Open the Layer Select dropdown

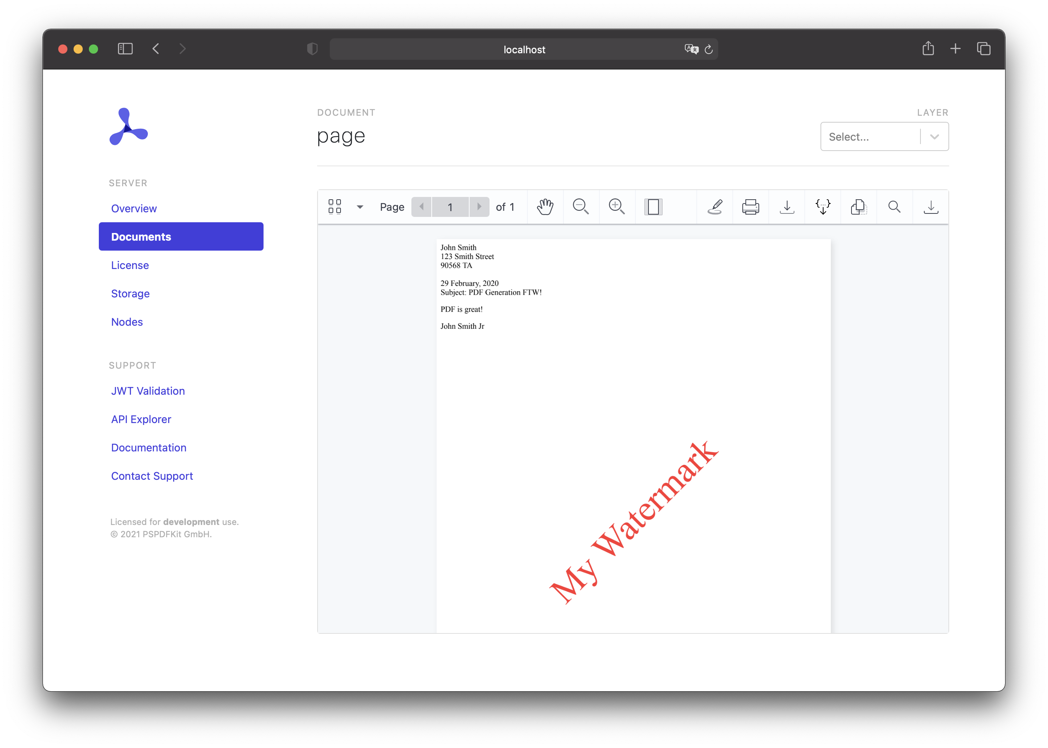[x=884, y=136]
